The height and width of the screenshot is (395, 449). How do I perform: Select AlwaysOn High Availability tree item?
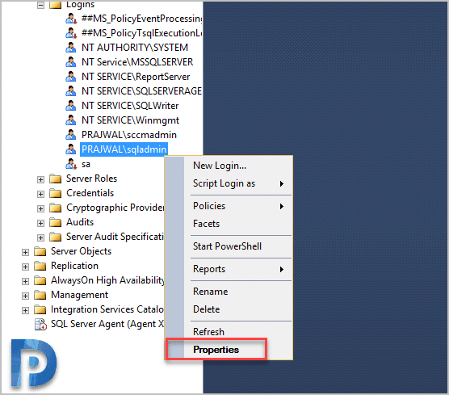tap(107, 280)
